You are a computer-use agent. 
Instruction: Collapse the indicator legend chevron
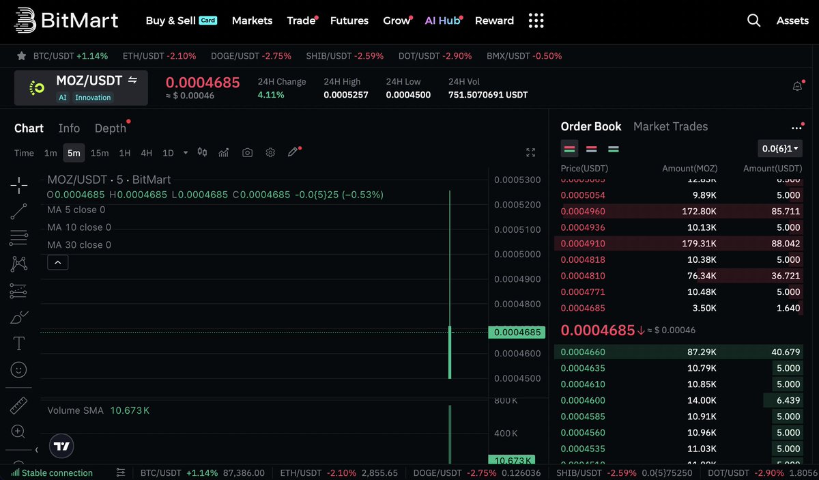pos(57,262)
